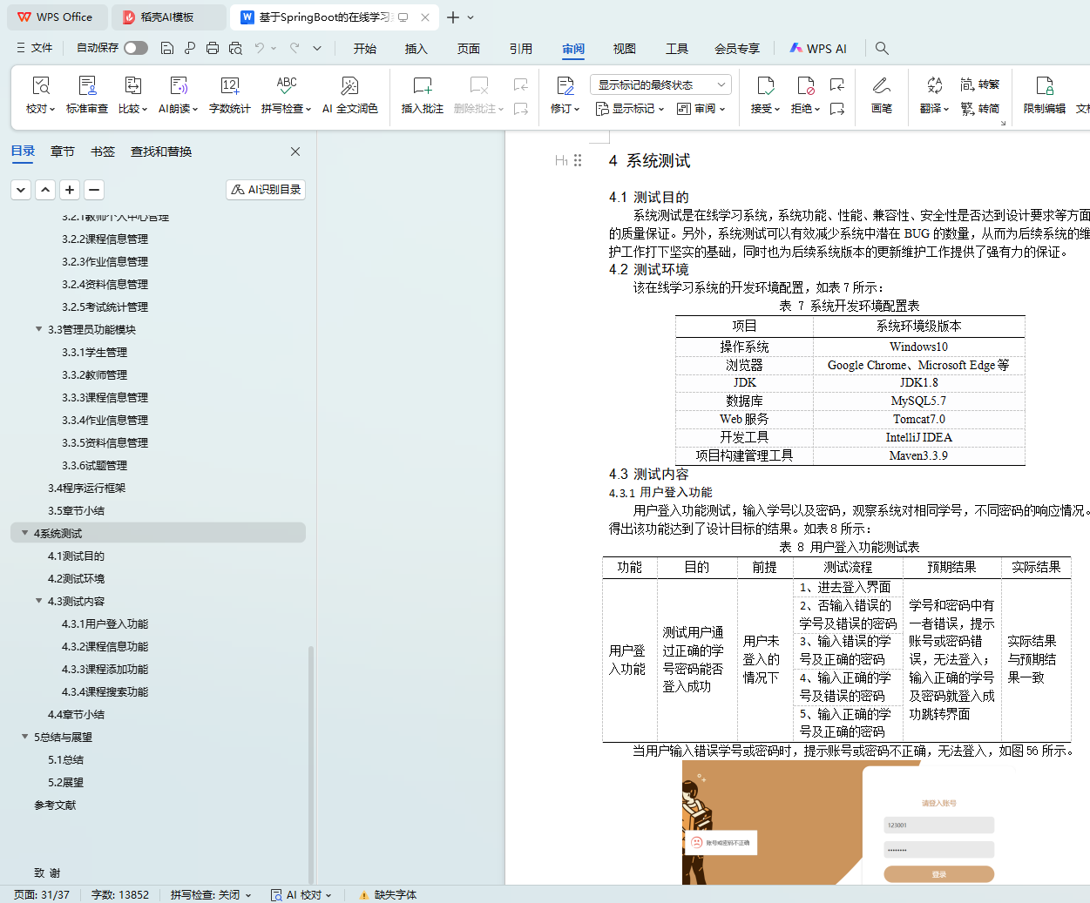Open the 书签 tab in navigation pane
The image size is (1090, 903).
coord(103,152)
